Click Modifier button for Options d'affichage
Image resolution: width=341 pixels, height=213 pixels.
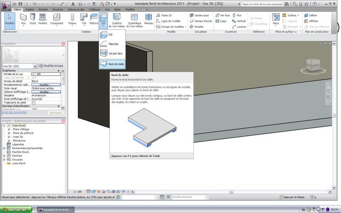[x=46, y=92]
